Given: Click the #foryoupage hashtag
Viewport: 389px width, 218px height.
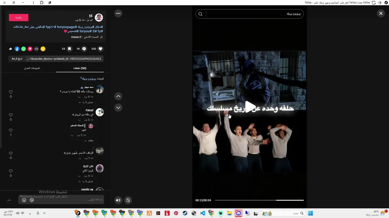Looking at the screenshot, I should [67, 27].
